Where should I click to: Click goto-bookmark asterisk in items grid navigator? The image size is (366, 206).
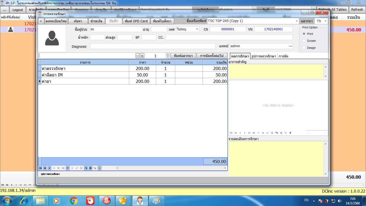coord(95,168)
